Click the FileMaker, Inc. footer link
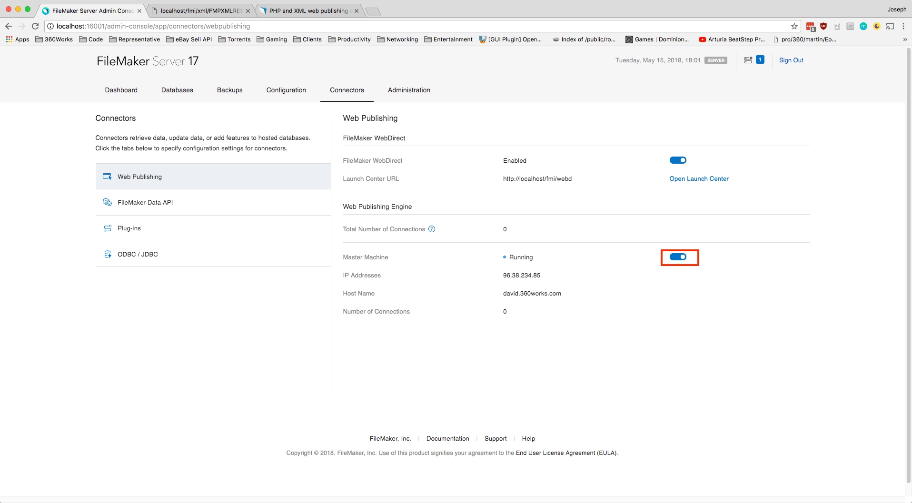912x503 pixels. tap(390, 438)
